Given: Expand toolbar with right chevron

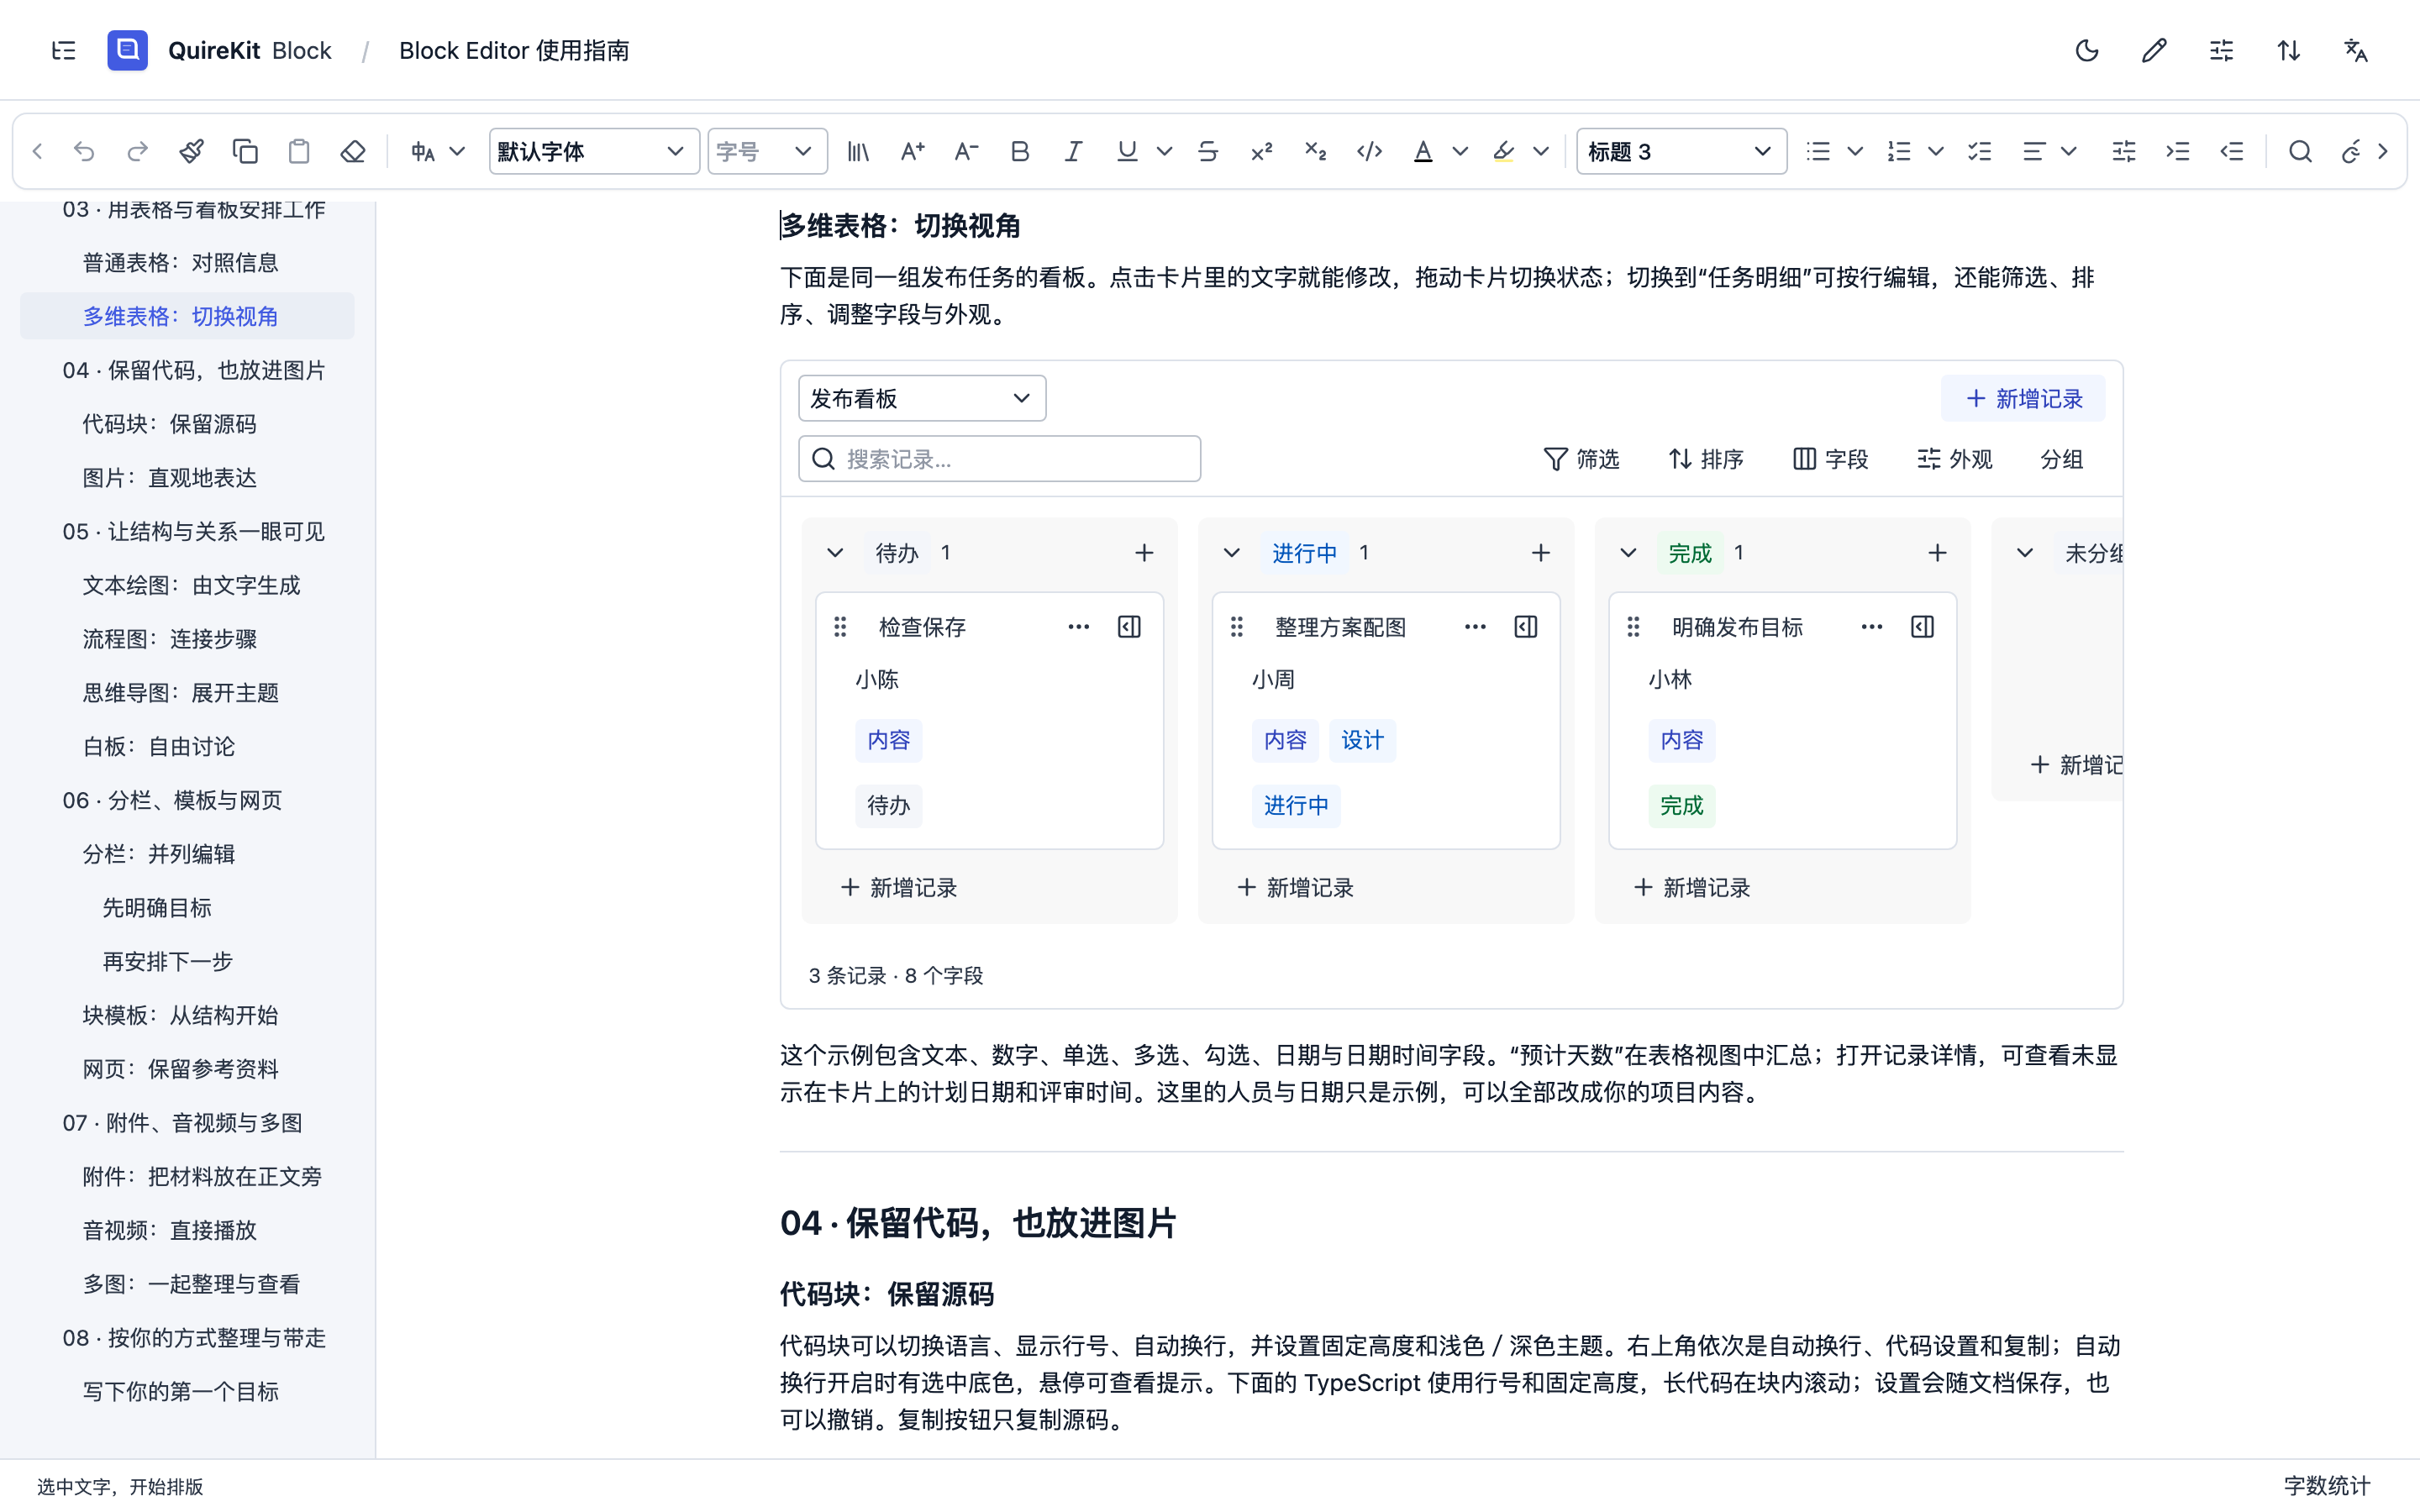Looking at the screenshot, I should [2383, 151].
